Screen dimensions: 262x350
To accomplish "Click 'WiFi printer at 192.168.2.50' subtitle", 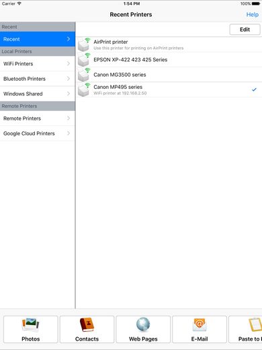I will 120,93.
